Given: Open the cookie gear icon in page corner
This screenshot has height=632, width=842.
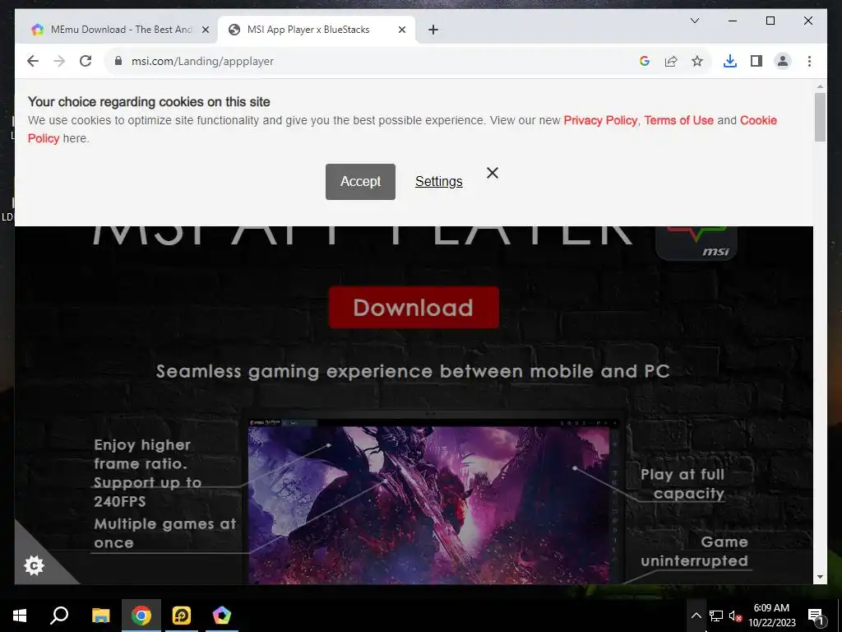Looking at the screenshot, I should pos(35,565).
